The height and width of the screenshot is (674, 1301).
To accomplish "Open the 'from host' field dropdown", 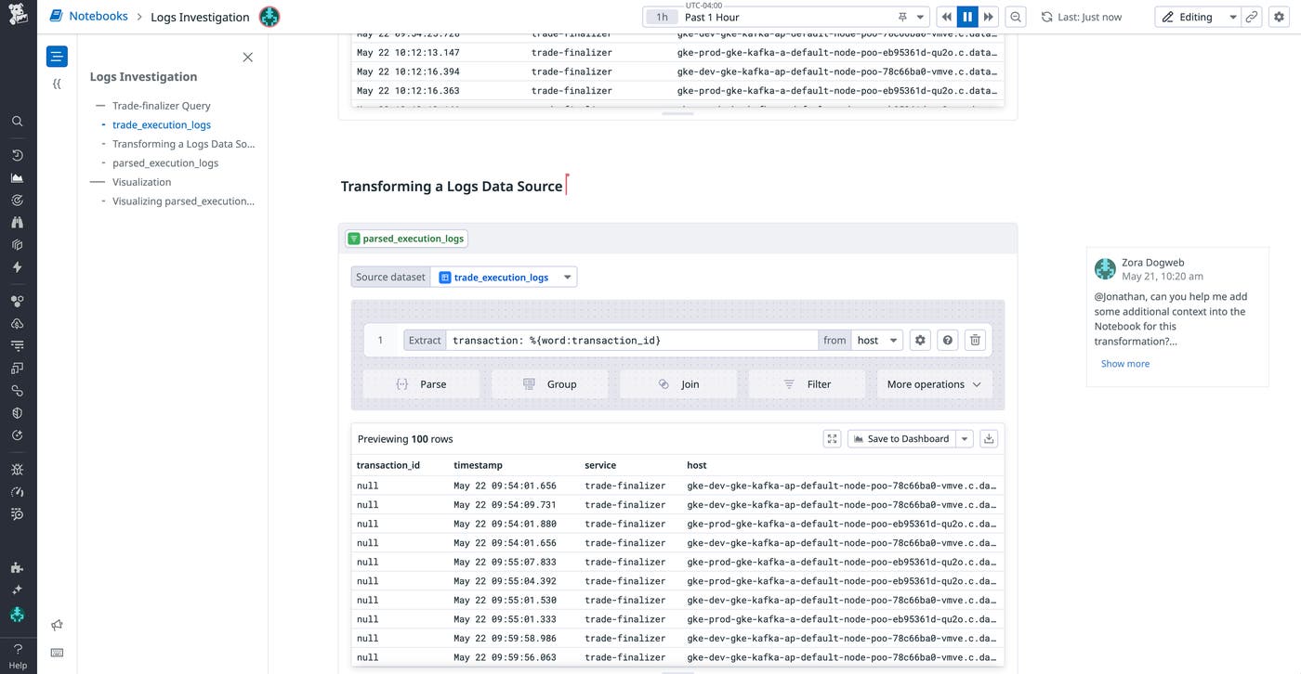I will [x=876, y=340].
